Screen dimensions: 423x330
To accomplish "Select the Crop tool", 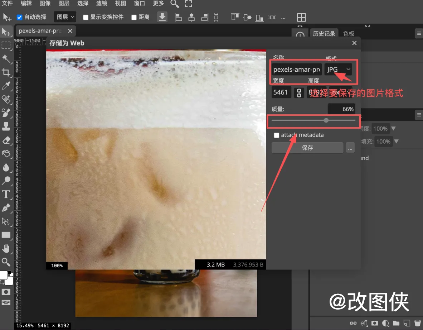I will tap(6, 72).
